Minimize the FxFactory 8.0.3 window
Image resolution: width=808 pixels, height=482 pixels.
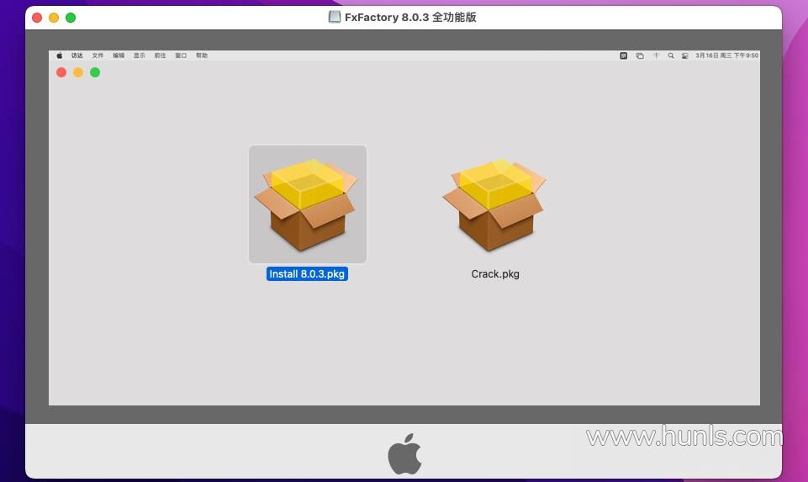click(x=54, y=18)
